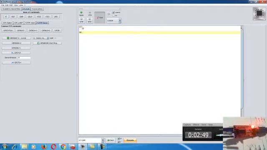Click the UPD command button
Image resolution: width=267 pixels, height=150 pixels.
(x=56, y=17)
